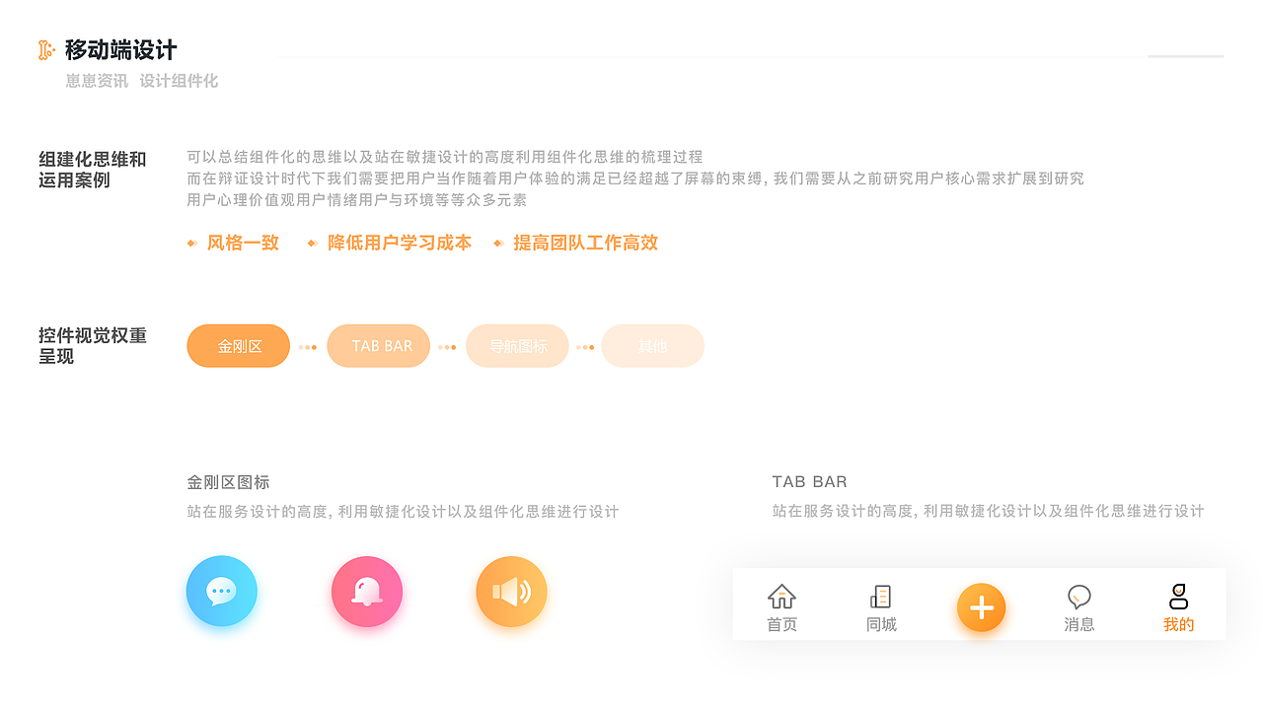This screenshot has width=1263, height=710.
Task: Click the 风格一致 link
Action: point(244,243)
